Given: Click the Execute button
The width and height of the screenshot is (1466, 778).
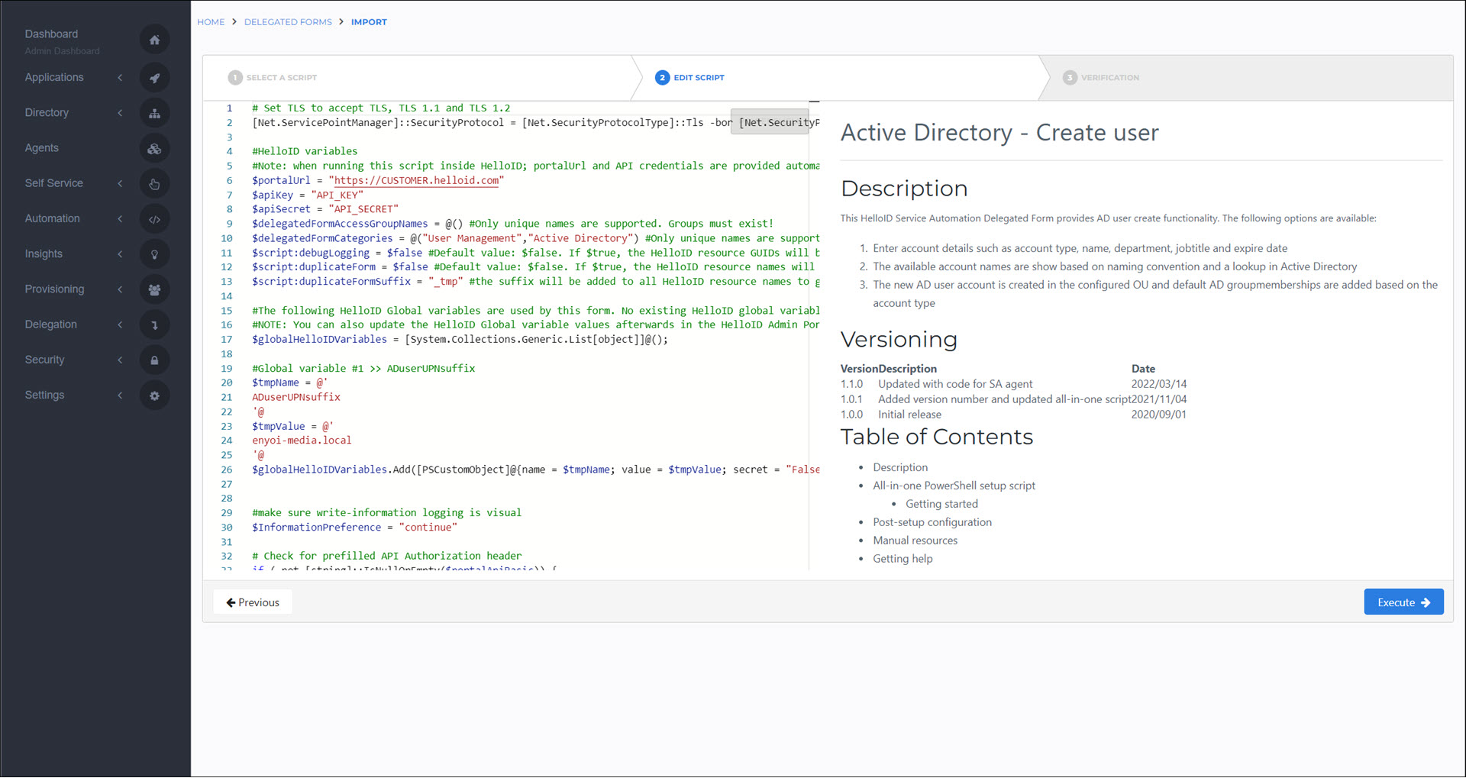Looking at the screenshot, I should pyautogui.click(x=1403, y=602).
